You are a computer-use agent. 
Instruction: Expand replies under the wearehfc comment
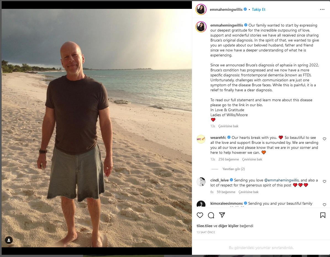pos(234,169)
